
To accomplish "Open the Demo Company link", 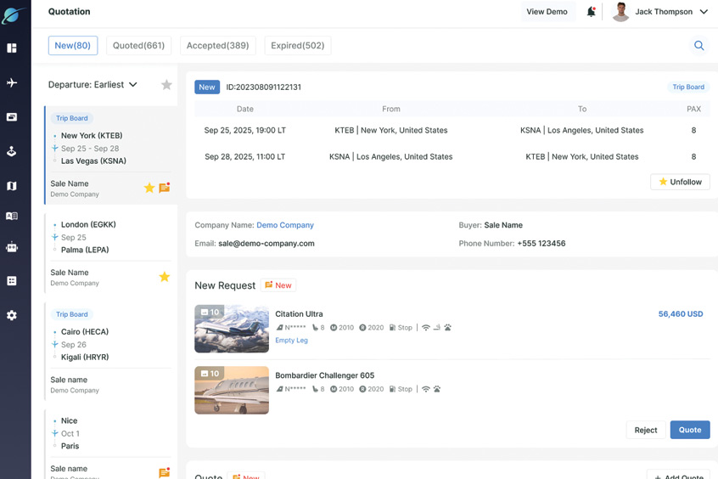I will coord(285,225).
